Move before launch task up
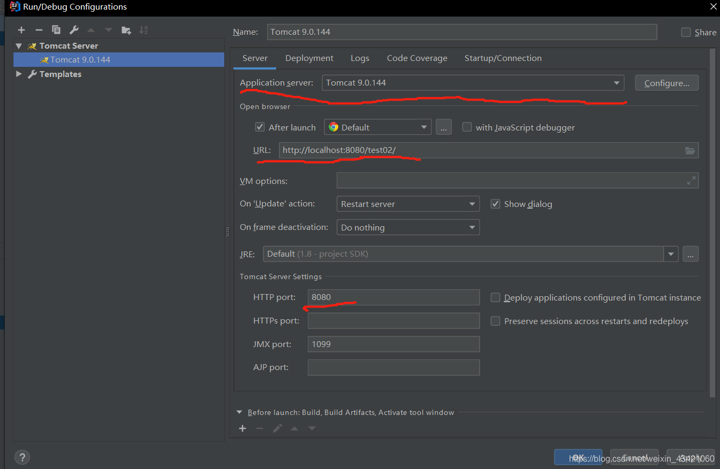The image size is (720, 469). 294,428
